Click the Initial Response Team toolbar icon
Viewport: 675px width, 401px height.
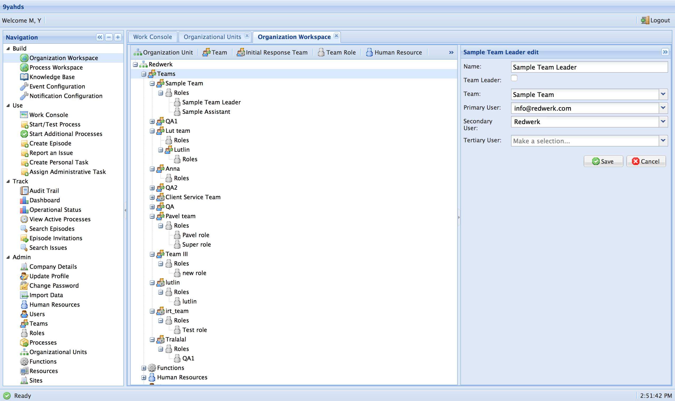coord(240,52)
